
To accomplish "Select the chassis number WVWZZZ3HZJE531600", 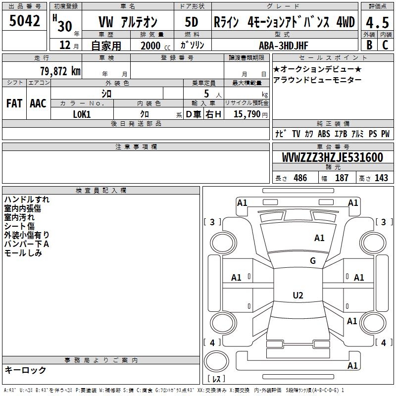I will (332, 158).
